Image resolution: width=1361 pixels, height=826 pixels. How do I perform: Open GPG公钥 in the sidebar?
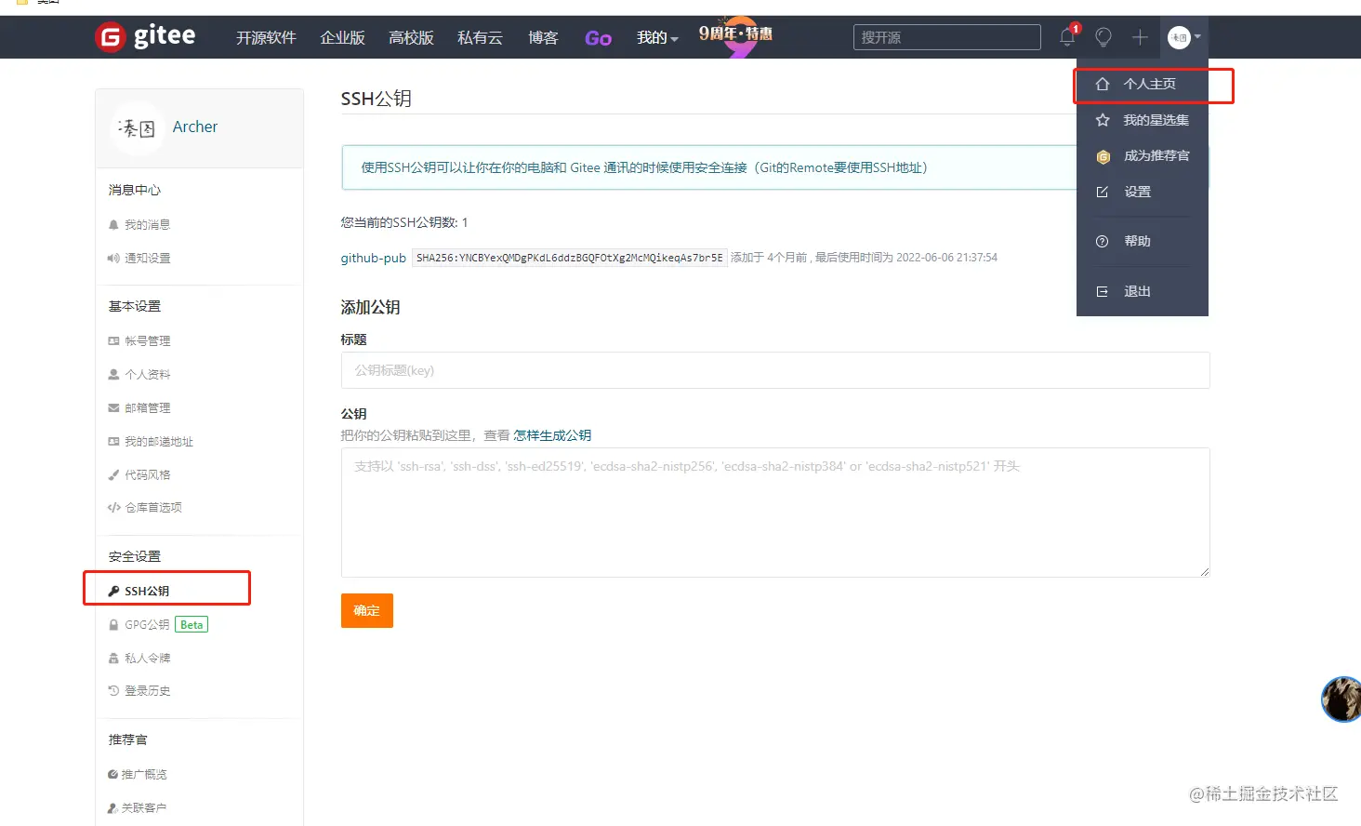147,624
